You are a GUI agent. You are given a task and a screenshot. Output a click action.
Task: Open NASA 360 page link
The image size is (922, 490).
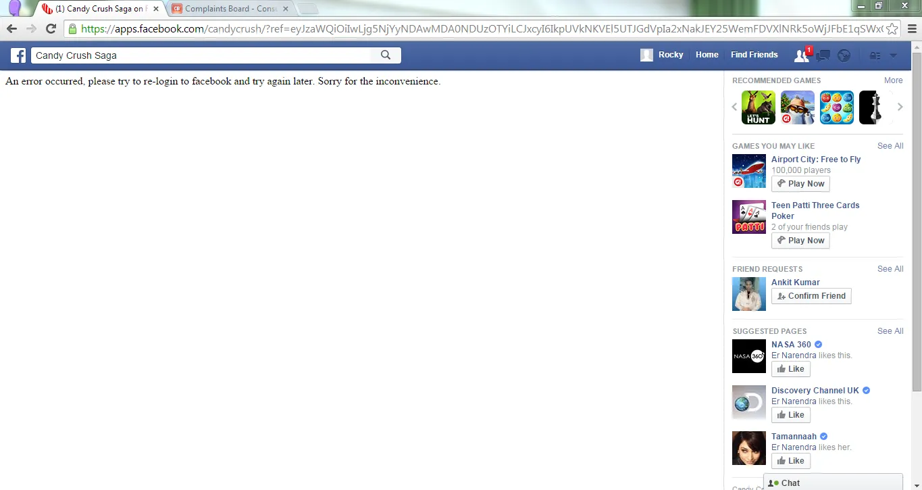[791, 345]
